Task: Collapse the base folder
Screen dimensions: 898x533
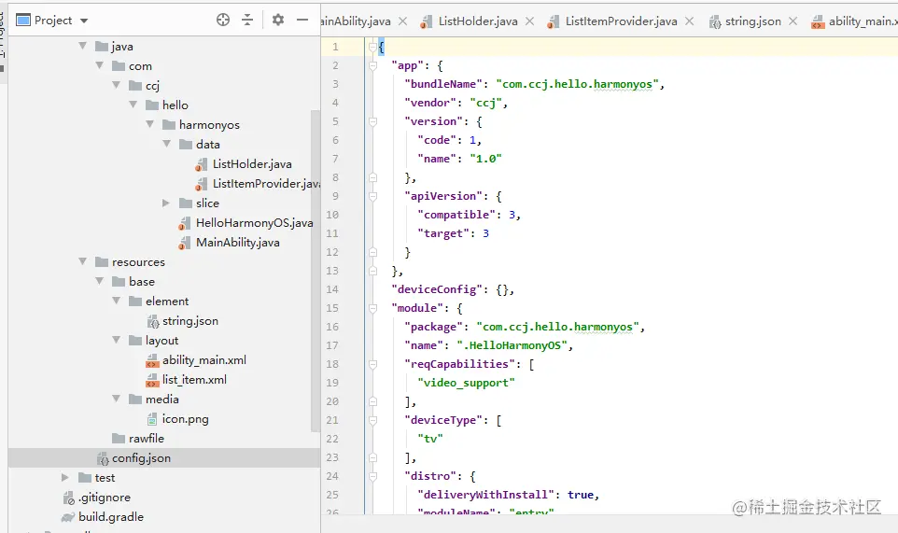Action: [100, 281]
